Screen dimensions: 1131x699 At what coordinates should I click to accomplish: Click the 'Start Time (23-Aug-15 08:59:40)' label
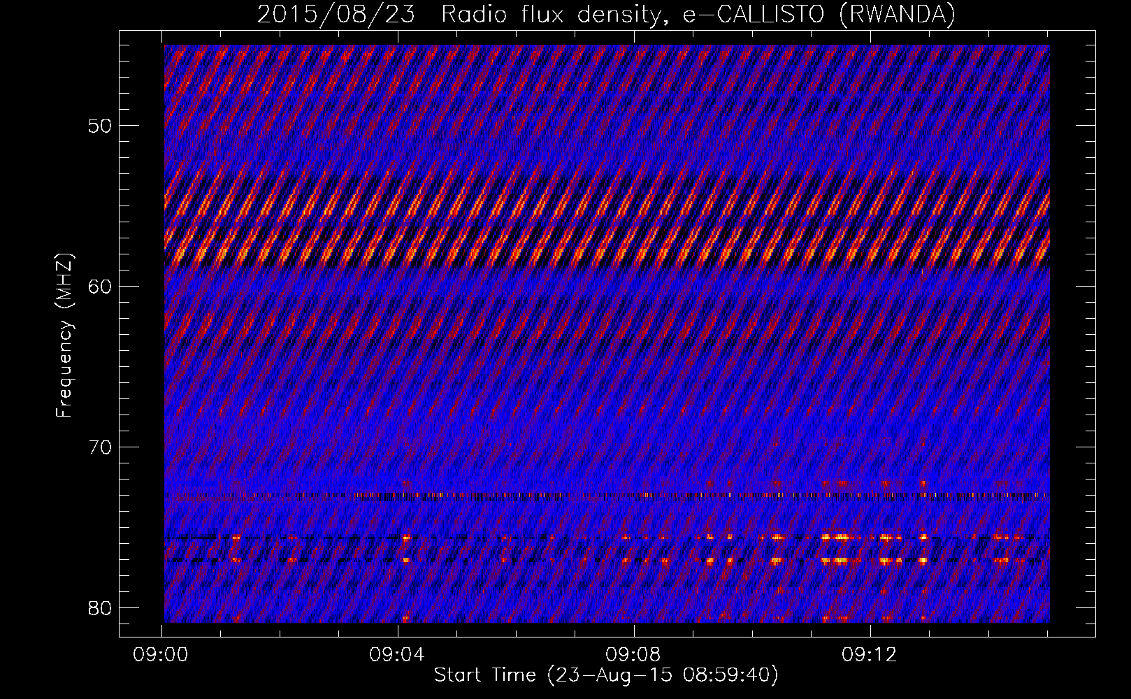point(606,675)
